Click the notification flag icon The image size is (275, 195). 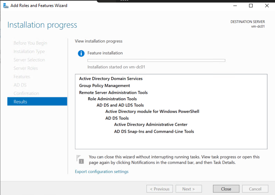[80, 159]
